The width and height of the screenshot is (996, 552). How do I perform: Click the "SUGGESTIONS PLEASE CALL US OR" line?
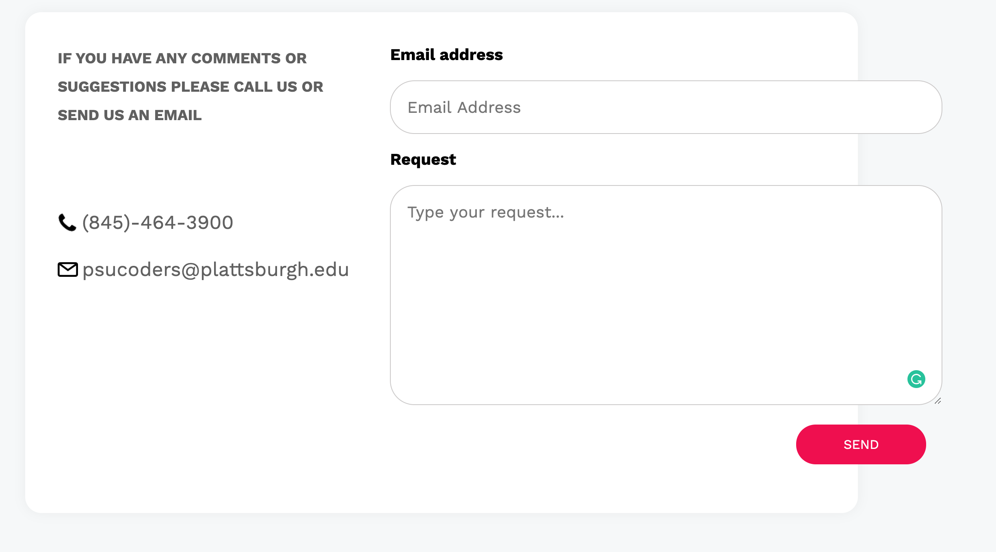click(x=190, y=87)
